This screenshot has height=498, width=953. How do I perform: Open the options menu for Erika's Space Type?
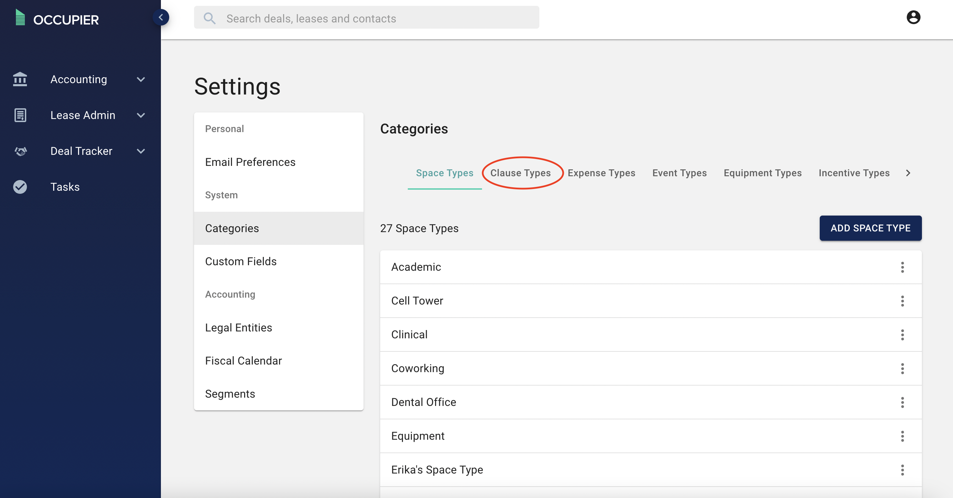[903, 470]
